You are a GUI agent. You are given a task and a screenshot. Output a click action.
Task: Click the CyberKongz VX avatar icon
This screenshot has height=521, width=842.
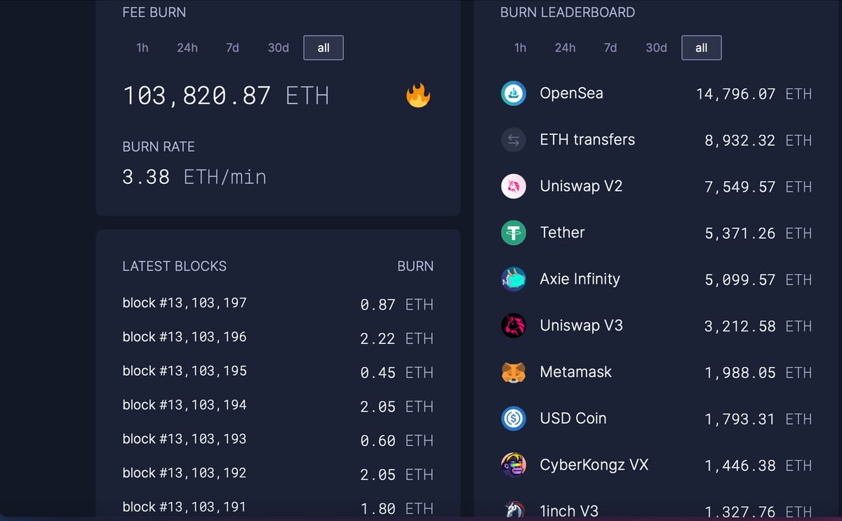pos(514,465)
